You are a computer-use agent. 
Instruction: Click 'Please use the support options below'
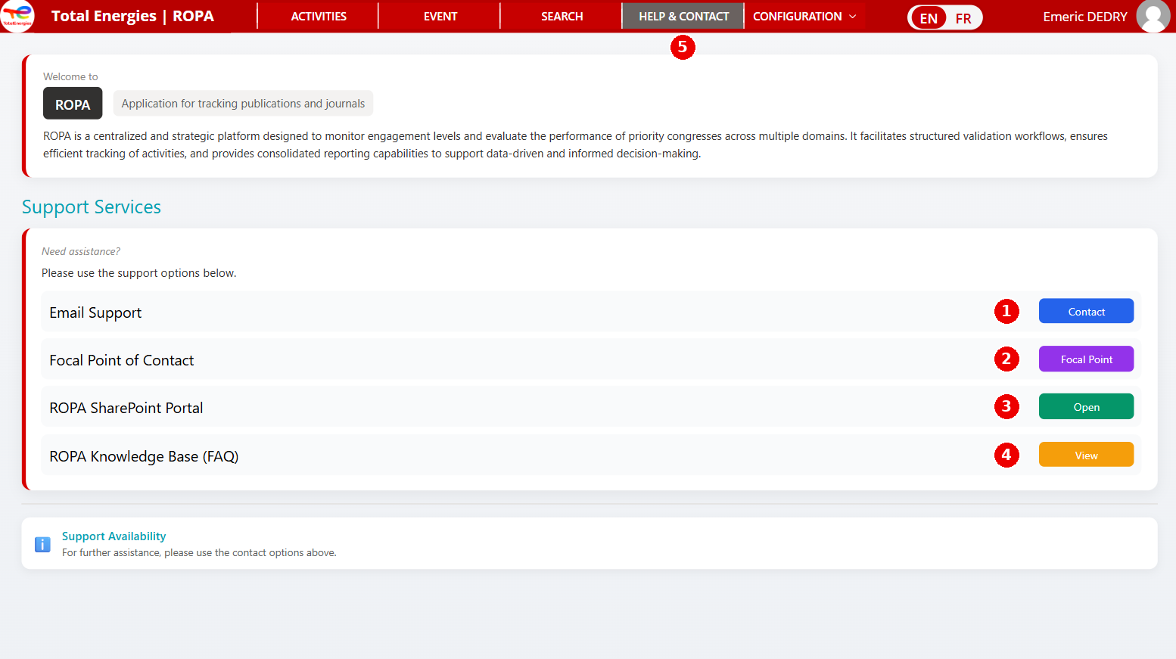[x=138, y=273]
